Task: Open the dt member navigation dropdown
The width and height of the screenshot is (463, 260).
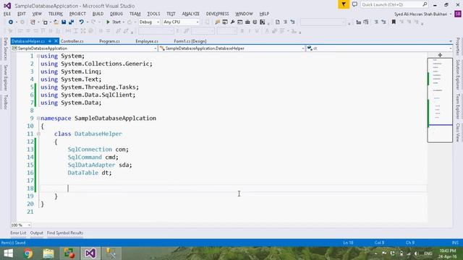Action: [379, 48]
